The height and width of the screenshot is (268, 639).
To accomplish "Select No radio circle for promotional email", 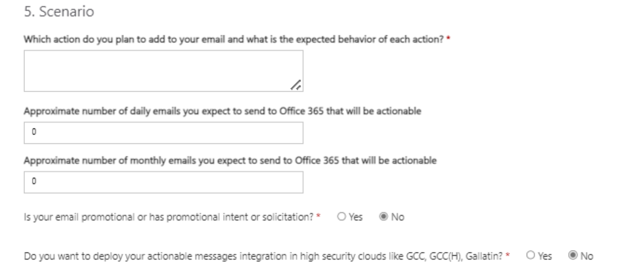I will (x=383, y=218).
